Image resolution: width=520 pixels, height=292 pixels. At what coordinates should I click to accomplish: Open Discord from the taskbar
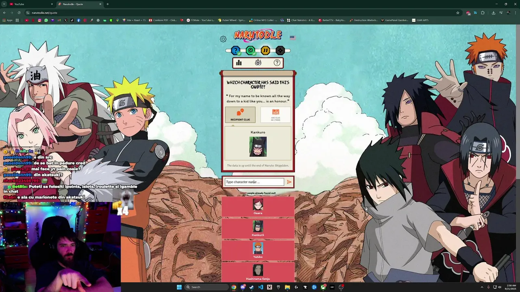click(243, 287)
